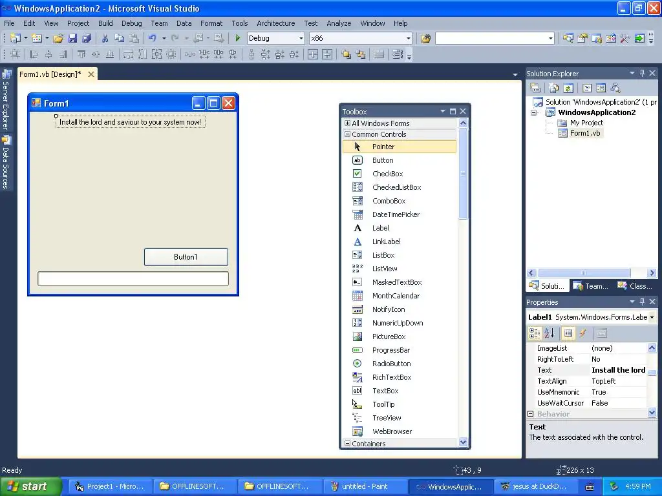The width and height of the screenshot is (662, 496).
Task: Click the Solution Explorer horizontal scrollbar thumb
Action: click(x=584, y=273)
